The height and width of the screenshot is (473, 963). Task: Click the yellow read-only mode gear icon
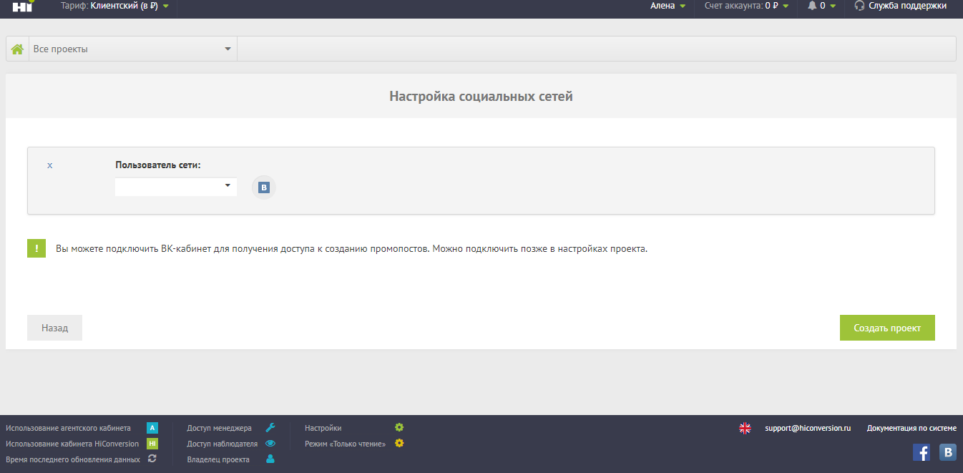(399, 443)
